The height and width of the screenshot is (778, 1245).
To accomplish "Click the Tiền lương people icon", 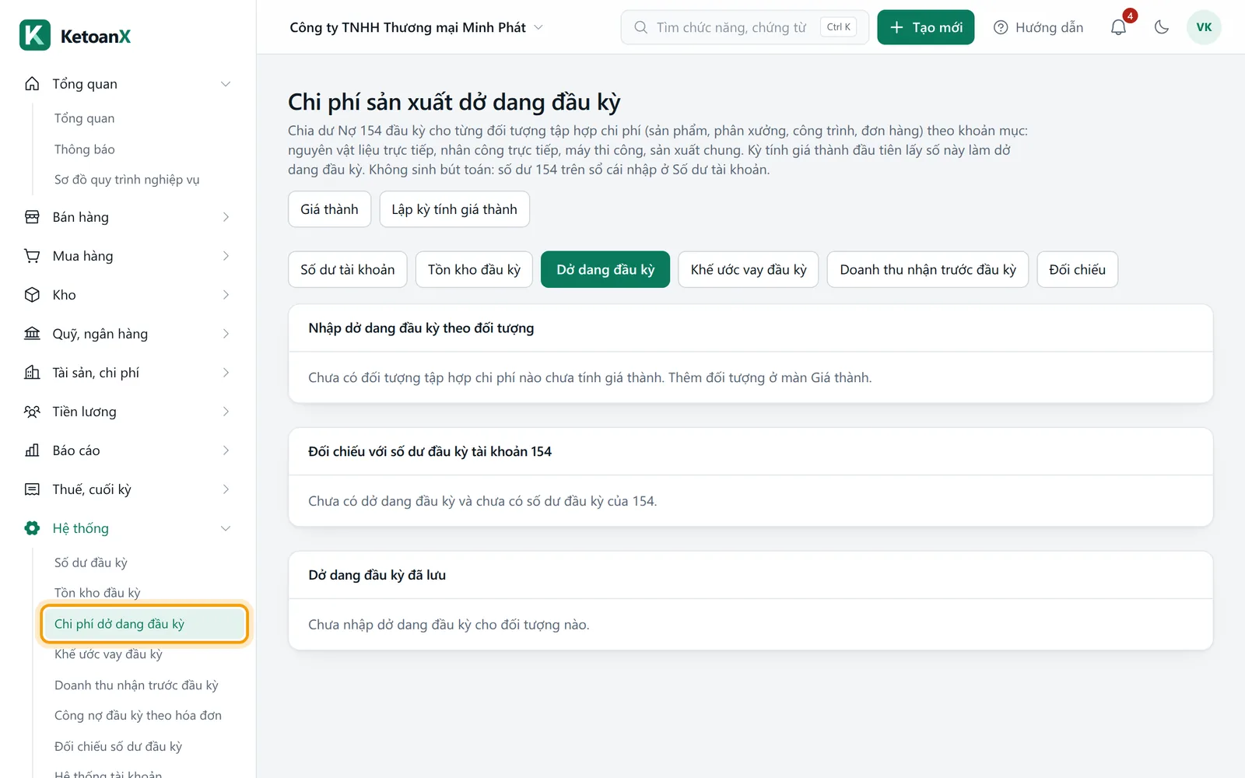I will click(x=32, y=412).
